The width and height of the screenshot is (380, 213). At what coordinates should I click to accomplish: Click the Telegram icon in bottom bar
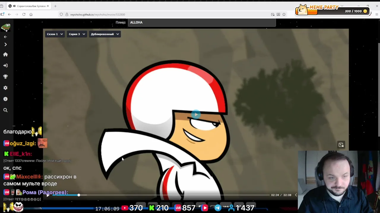[x=218, y=208]
